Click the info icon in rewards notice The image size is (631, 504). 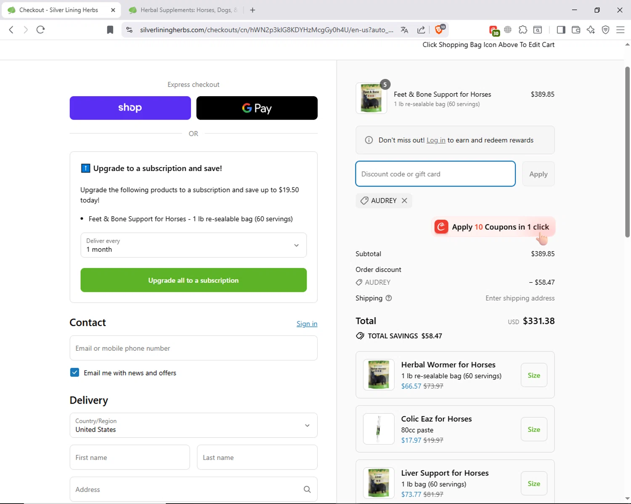pos(369,140)
